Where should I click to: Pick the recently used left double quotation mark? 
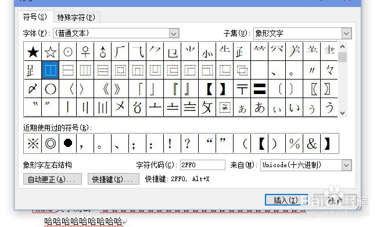point(207,143)
